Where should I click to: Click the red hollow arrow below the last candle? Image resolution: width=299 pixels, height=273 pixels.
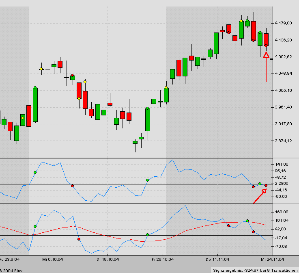(x=266, y=55)
